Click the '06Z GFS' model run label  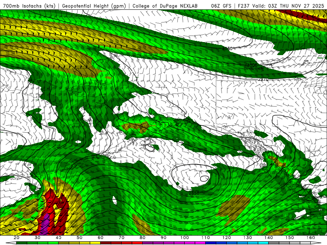(x=221, y=6)
